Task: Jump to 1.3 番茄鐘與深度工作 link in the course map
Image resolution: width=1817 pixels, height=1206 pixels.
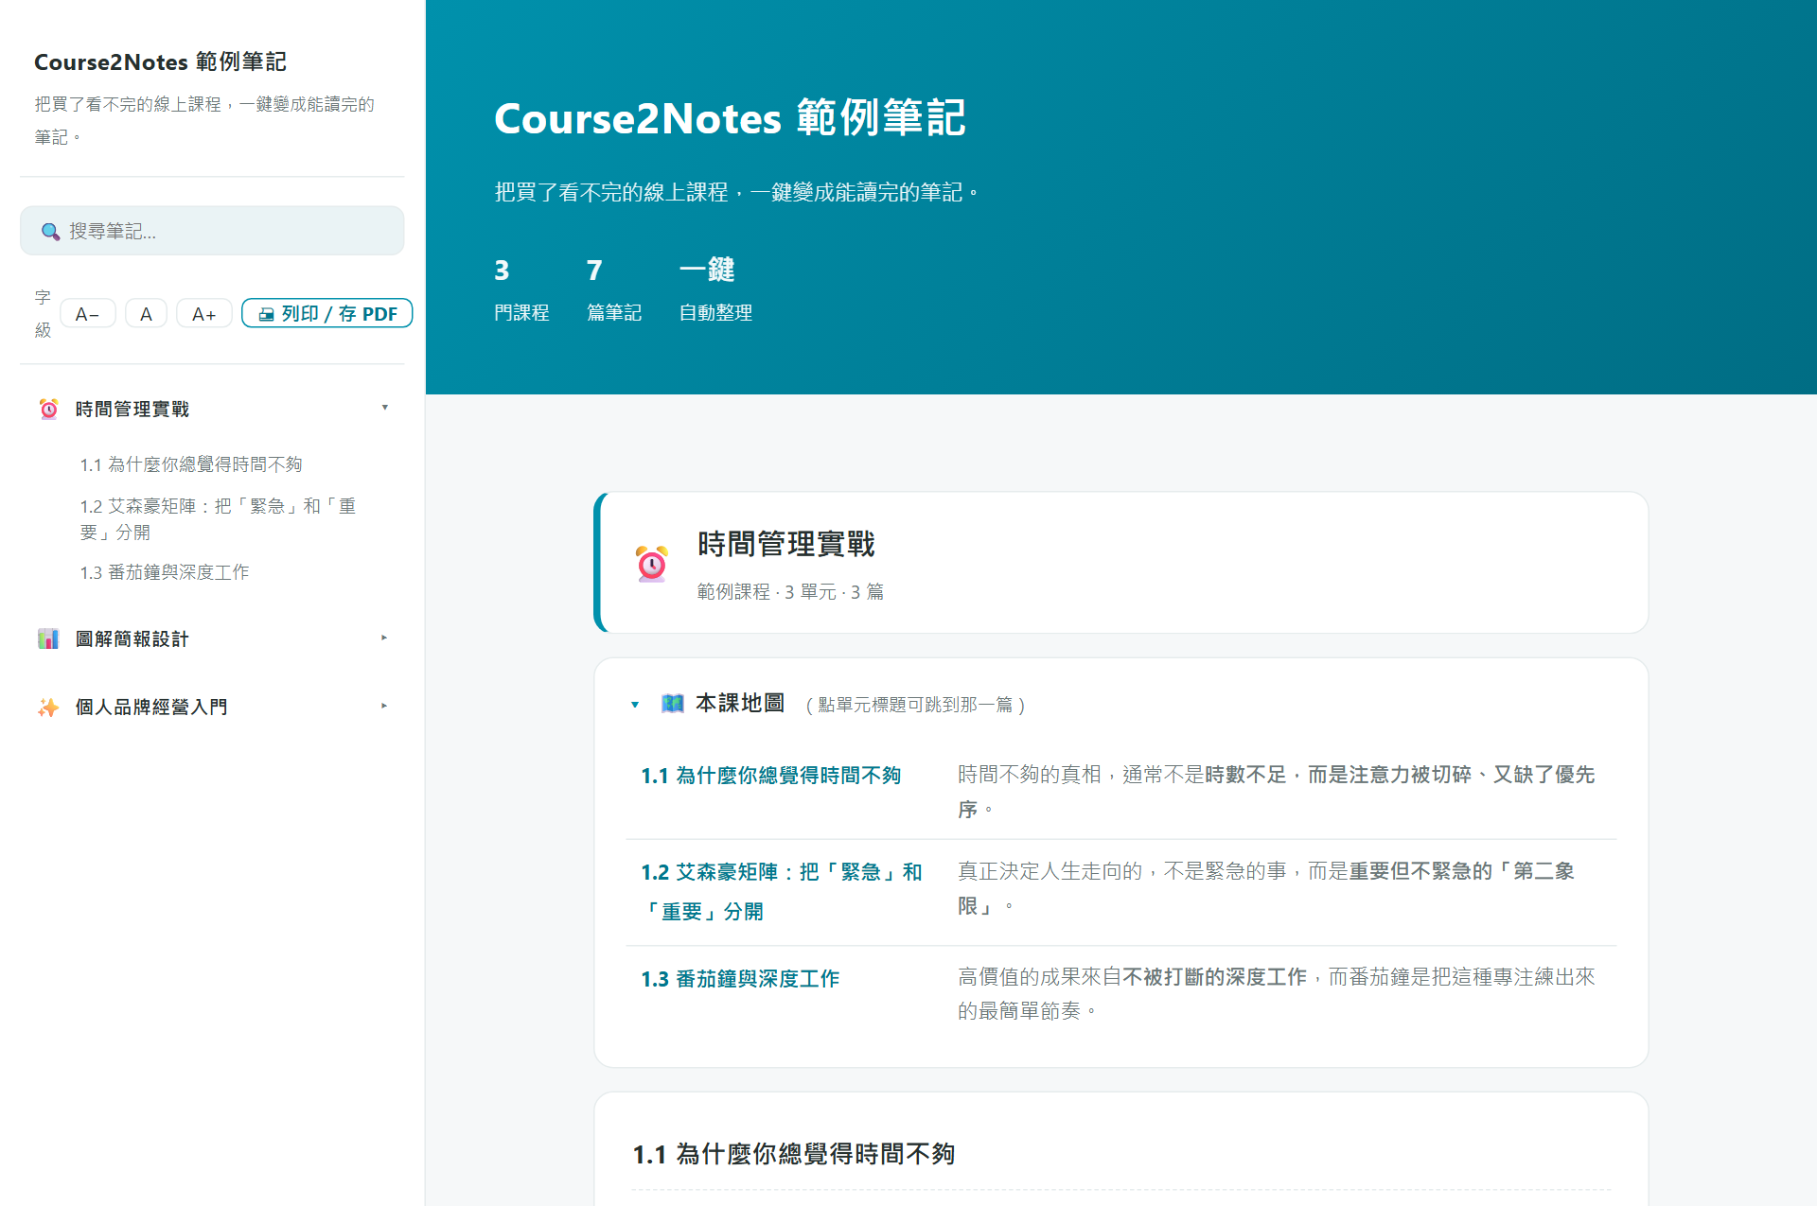Action: point(740,979)
